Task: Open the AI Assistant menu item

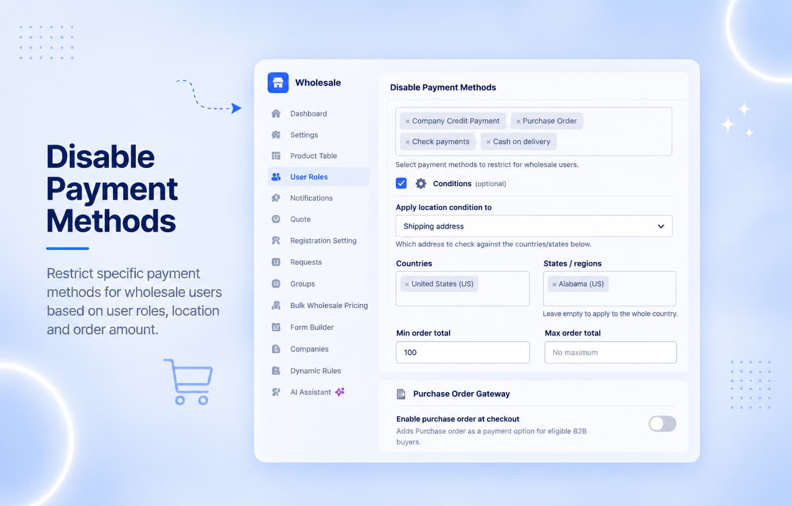Action: 319,392
